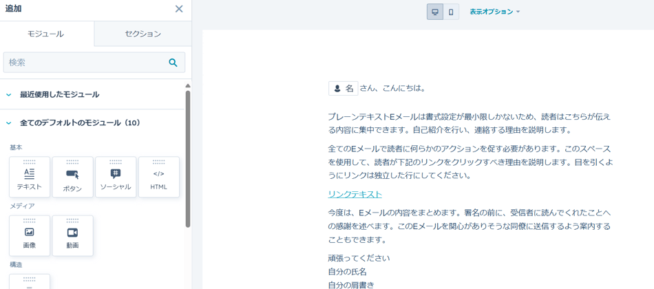Click the scrollbar up arrow
Screen dimensions: 654x289
(x=188, y=86)
